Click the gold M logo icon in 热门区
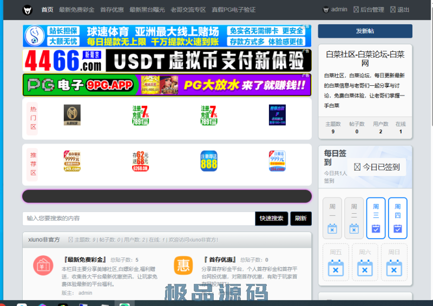This screenshot has height=306, width=433. coord(72,115)
